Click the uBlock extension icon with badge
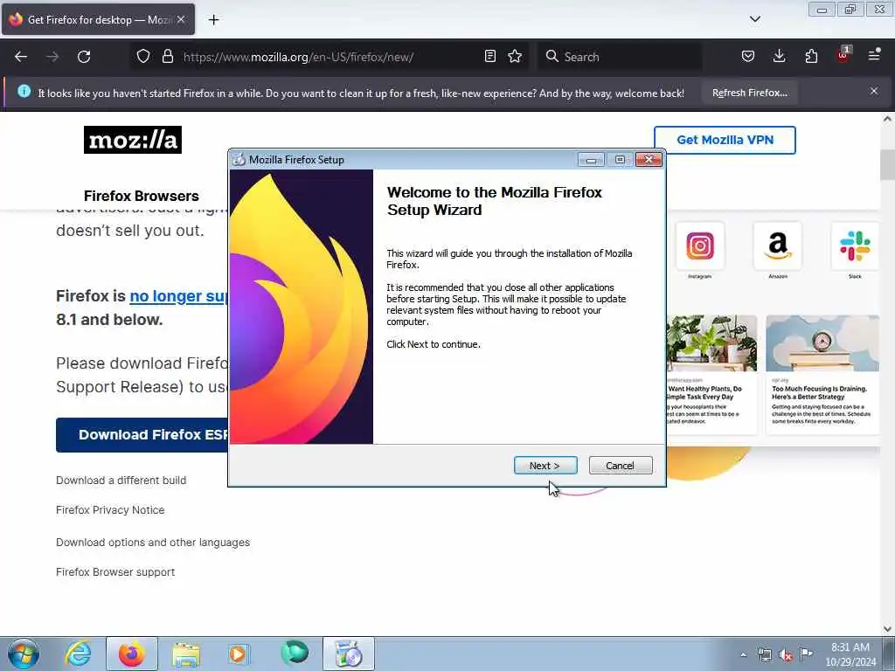 pyautogui.click(x=843, y=55)
